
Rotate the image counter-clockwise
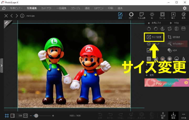(x=149, y=29)
